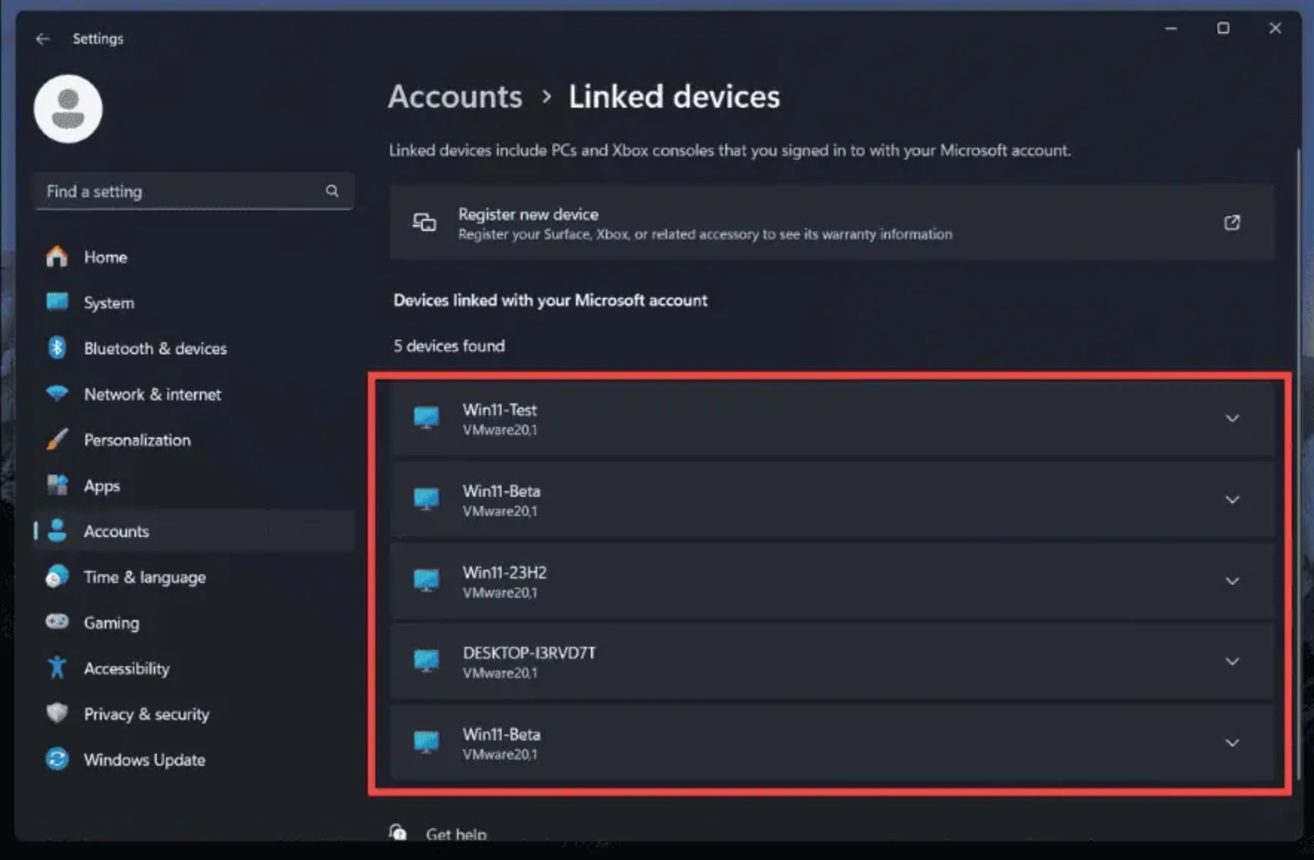Screen dimensions: 1314x860
Task: Open Register new device via the external link icon
Action: pyautogui.click(x=1232, y=222)
